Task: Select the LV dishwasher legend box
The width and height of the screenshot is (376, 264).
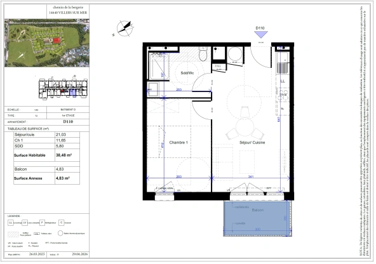Action: 25,223
